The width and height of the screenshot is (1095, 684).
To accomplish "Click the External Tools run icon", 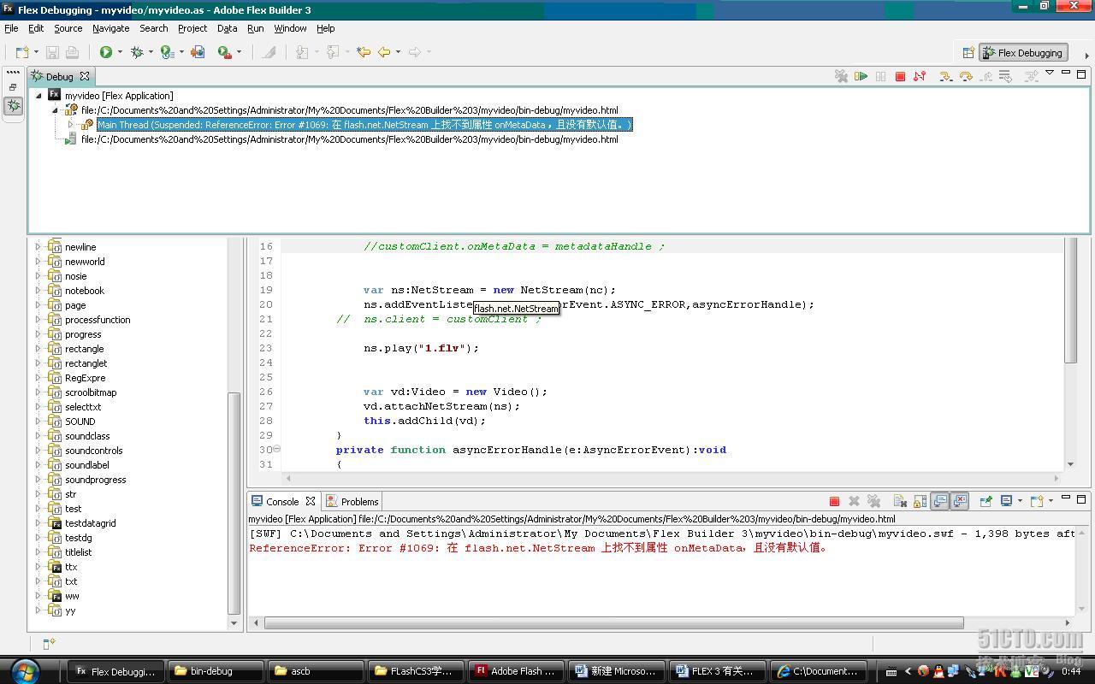I will click(x=224, y=52).
